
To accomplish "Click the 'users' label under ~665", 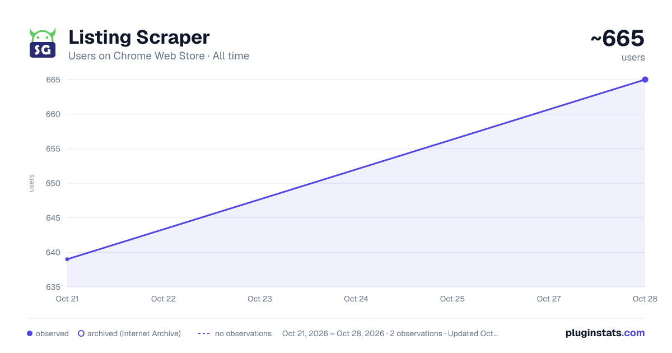I will click(x=633, y=57).
